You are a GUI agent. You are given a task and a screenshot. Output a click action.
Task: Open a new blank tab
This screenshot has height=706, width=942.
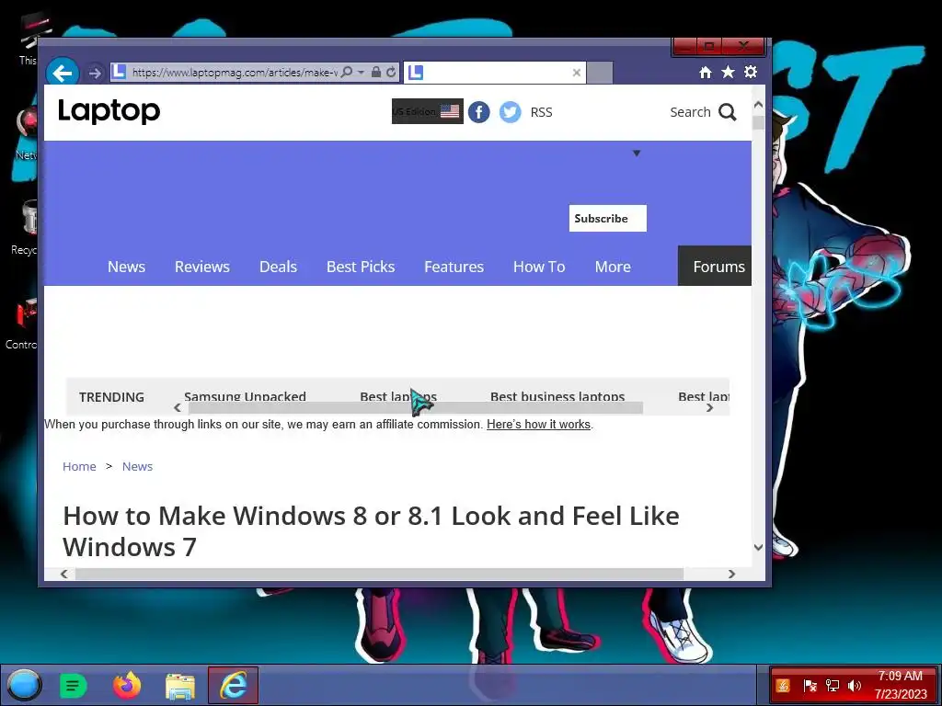[600, 73]
